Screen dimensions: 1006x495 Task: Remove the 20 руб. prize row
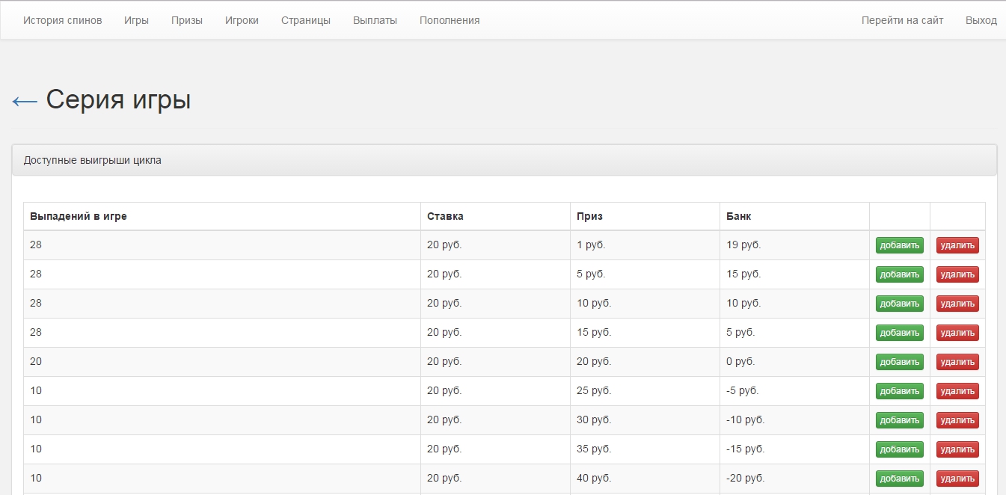point(957,362)
